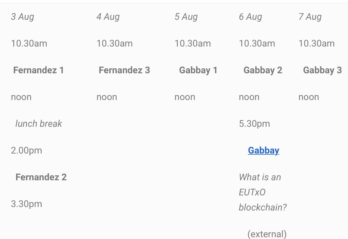Viewport: 348px width, 239px height.
Task: Select the Fernandez 2 session title
Action: click(x=41, y=177)
